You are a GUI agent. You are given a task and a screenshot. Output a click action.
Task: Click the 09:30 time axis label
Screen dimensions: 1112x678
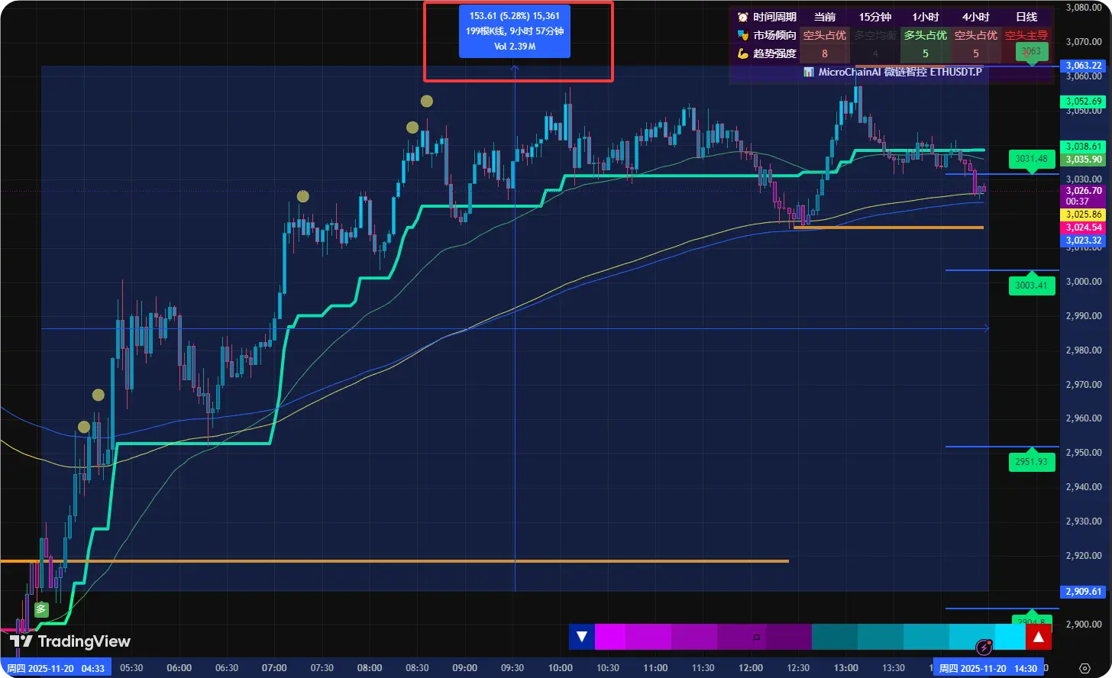[x=512, y=668]
